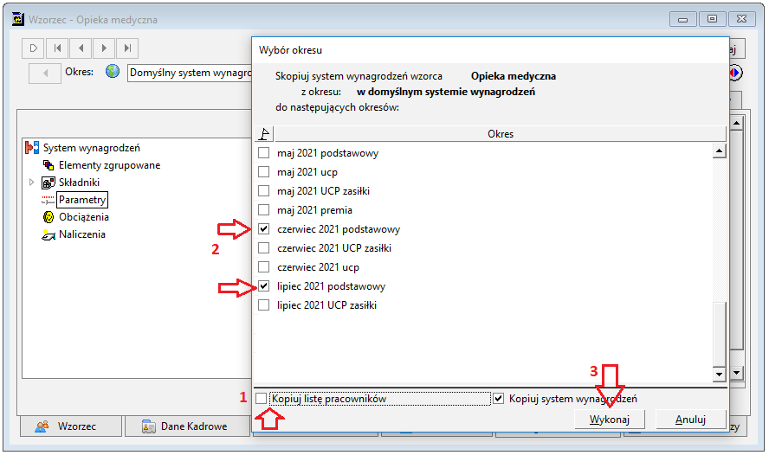
Task: Go to first record button
Action: (x=57, y=48)
